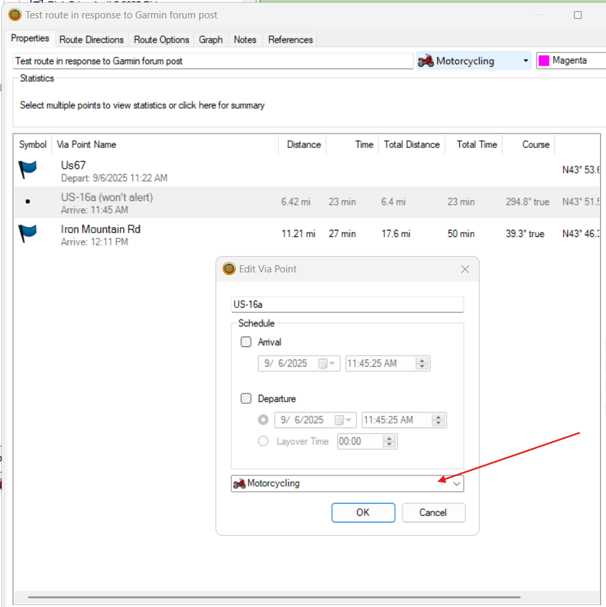Click the Time column header
The width and height of the screenshot is (606, 607).
352,145
